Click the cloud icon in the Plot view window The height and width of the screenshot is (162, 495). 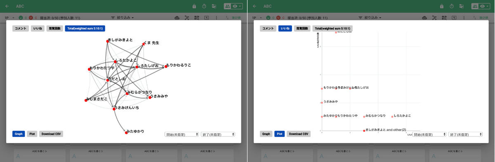tap(424, 18)
